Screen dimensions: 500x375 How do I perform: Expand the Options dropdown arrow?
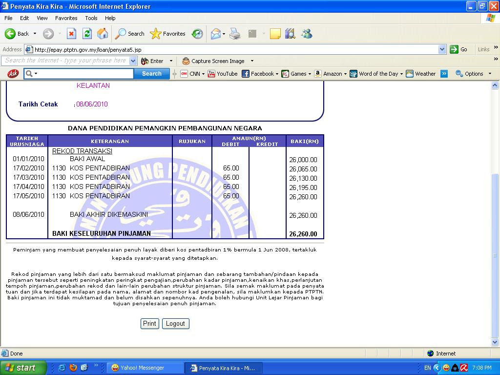coord(490,74)
